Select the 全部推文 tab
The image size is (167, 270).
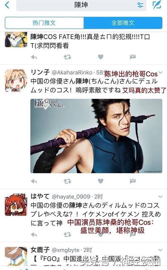pos(123,23)
